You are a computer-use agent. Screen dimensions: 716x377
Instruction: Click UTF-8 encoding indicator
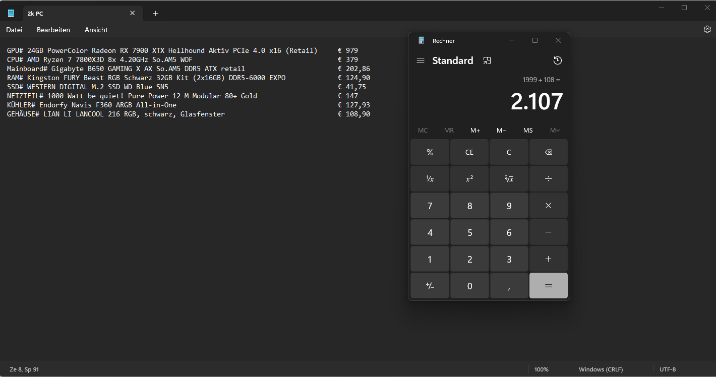[x=668, y=369]
